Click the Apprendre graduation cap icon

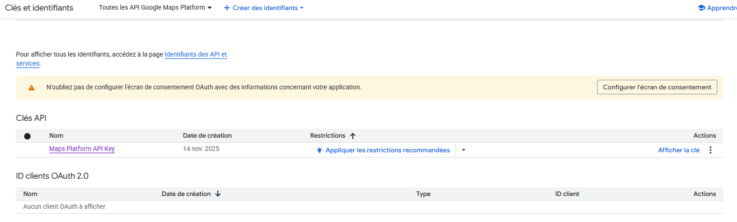[702, 8]
